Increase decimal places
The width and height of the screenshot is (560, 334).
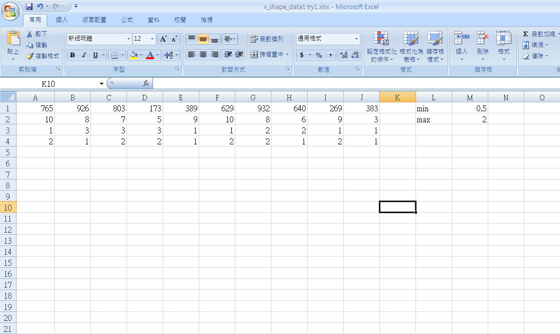pyautogui.click(x=344, y=55)
